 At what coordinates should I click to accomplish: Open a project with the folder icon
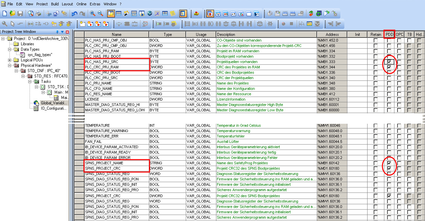(12, 14)
